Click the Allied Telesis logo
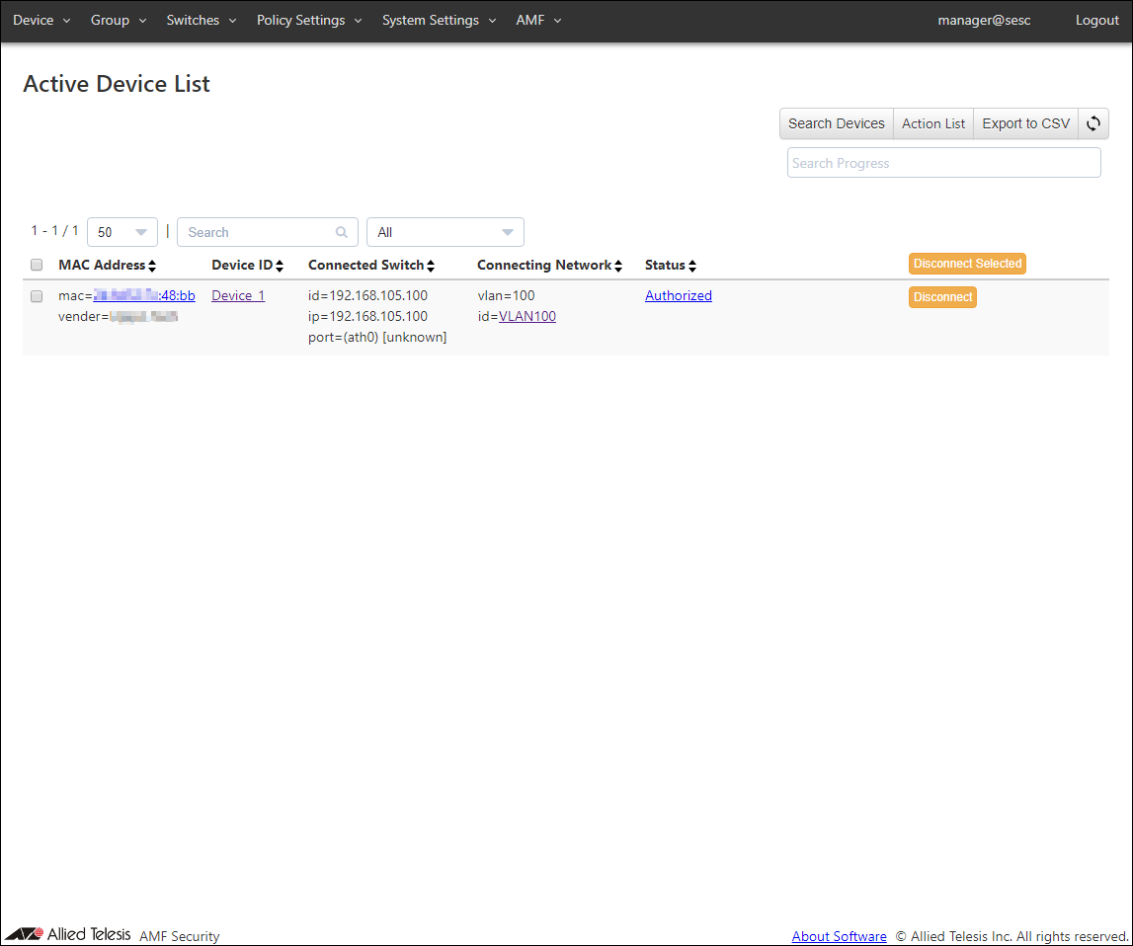Screen dimensions: 1133x946 click(x=68, y=934)
